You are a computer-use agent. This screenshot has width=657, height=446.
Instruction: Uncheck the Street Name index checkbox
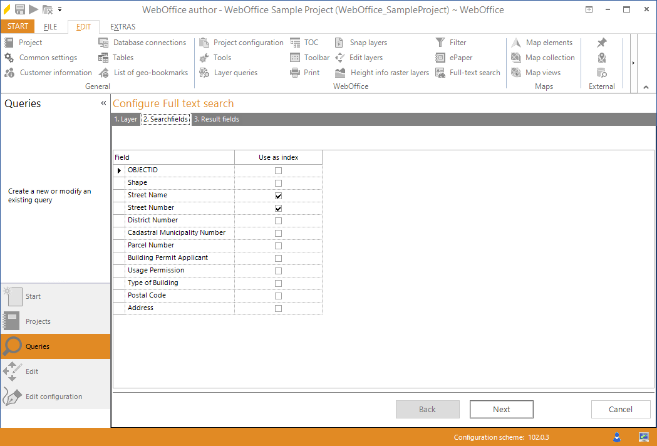click(x=277, y=195)
